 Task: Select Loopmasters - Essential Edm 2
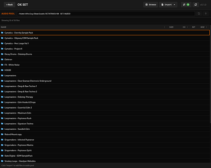105,108
